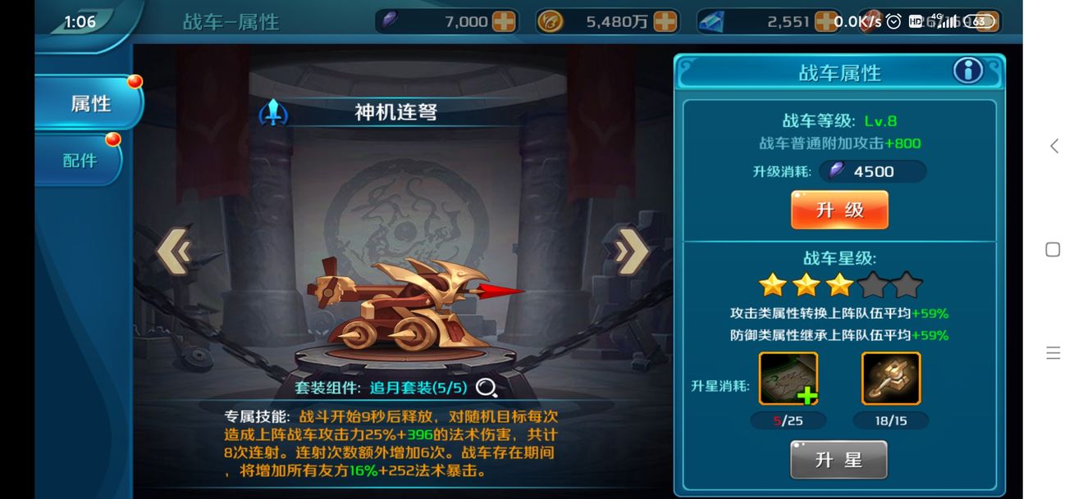
Task: Select the blueprint star-up material with green plus
Action: 788,379
